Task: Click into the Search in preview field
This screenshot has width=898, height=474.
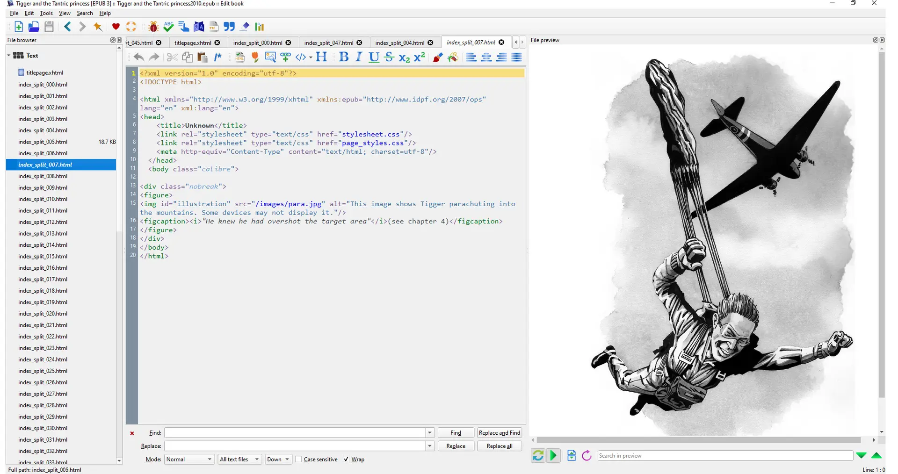Action: pos(725,456)
